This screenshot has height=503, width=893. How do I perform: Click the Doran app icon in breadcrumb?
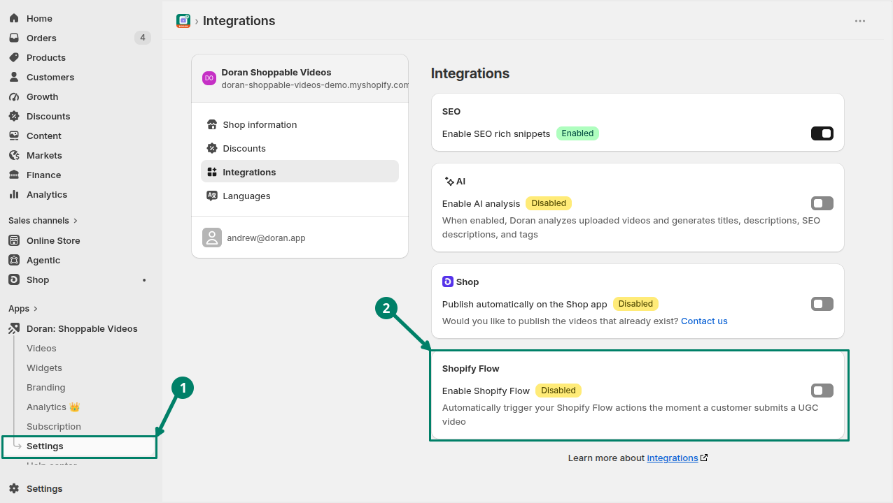(183, 21)
